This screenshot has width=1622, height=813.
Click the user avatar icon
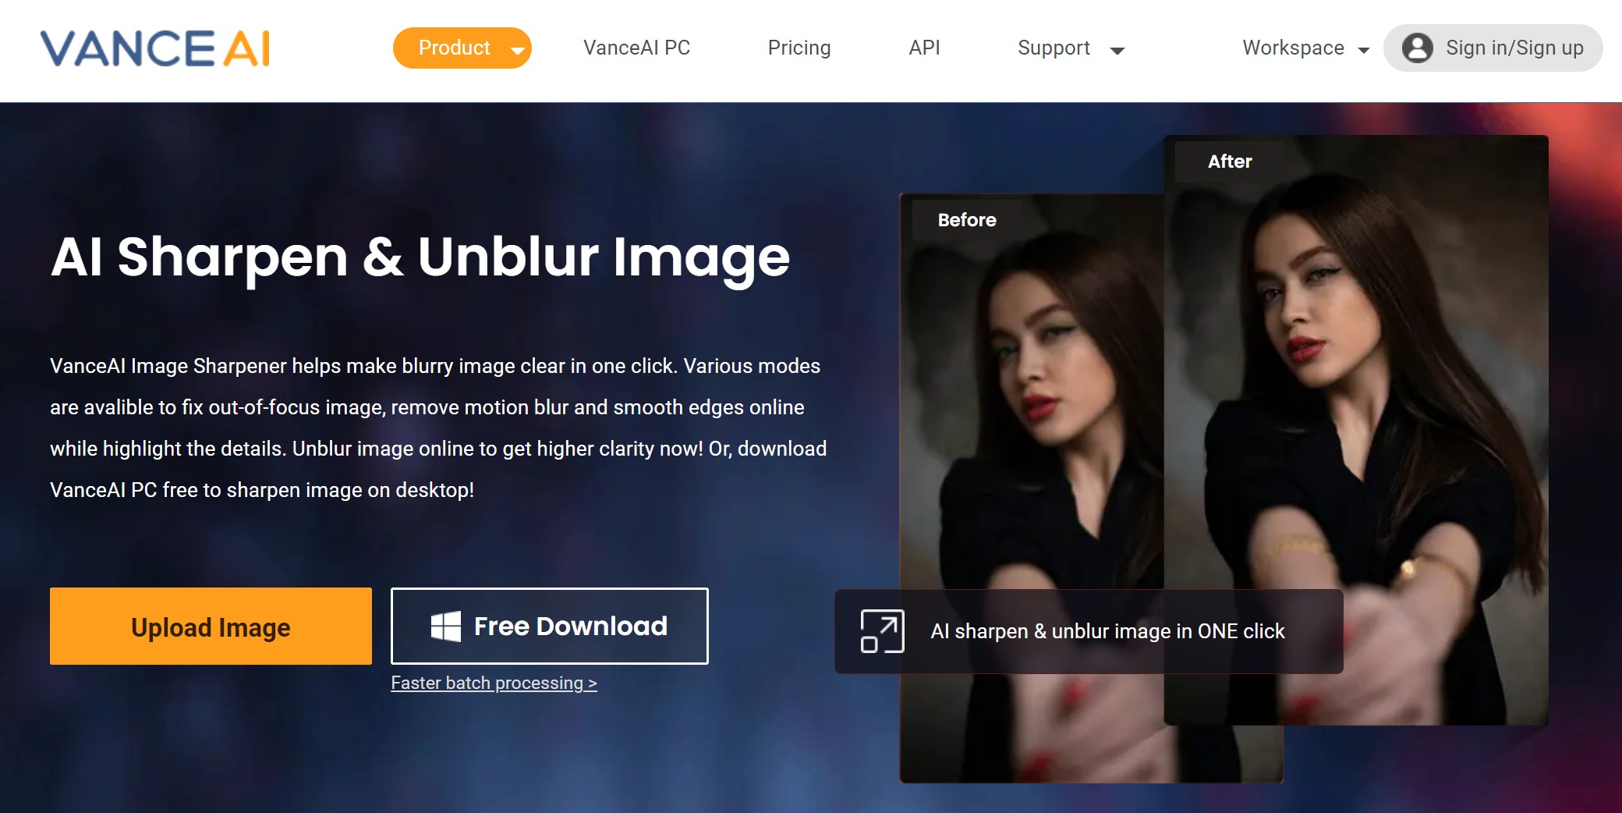point(1417,48)
